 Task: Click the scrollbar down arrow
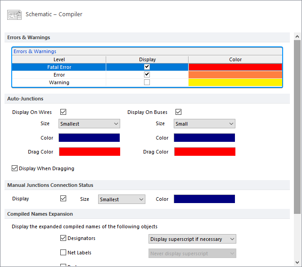[297, 262]
